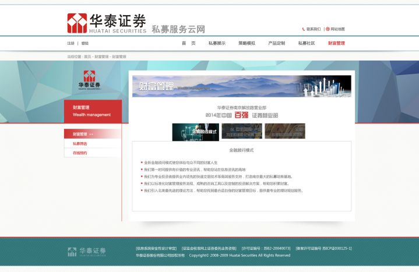419x272 pixels.
Task: Open the 产品定制 menu item
Action: pos(277,43)
